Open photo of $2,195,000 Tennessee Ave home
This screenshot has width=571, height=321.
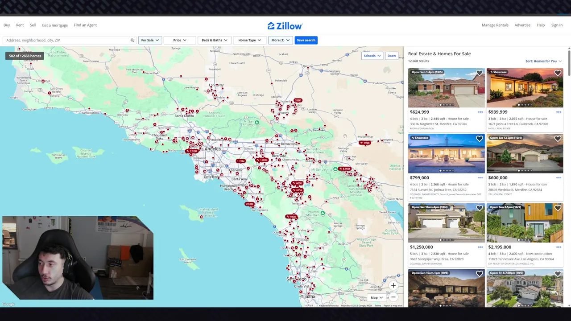pos(525,223)
